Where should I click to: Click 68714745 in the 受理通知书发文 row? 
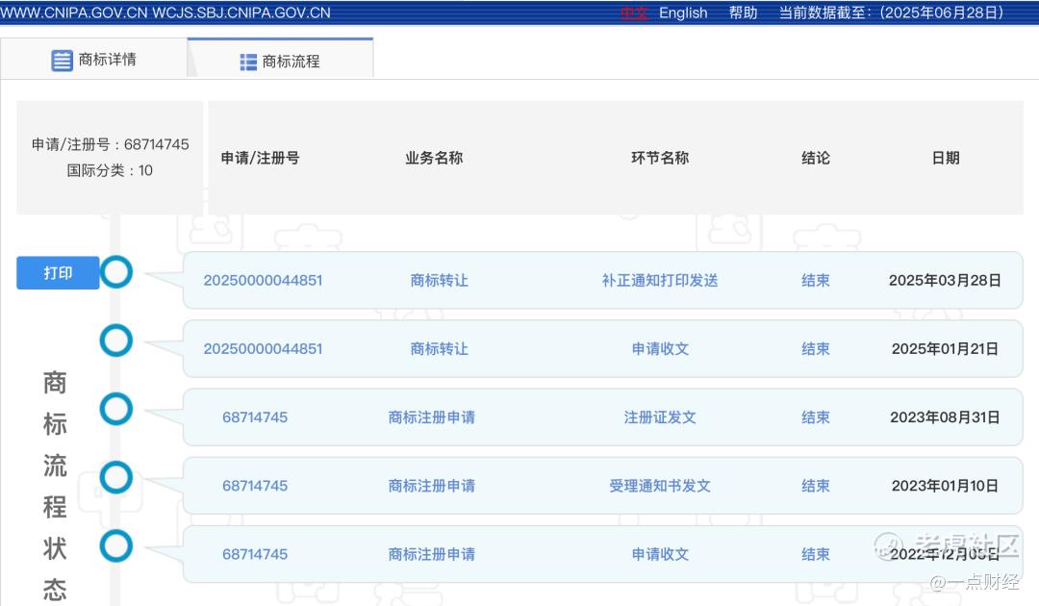tap(255, 486)
